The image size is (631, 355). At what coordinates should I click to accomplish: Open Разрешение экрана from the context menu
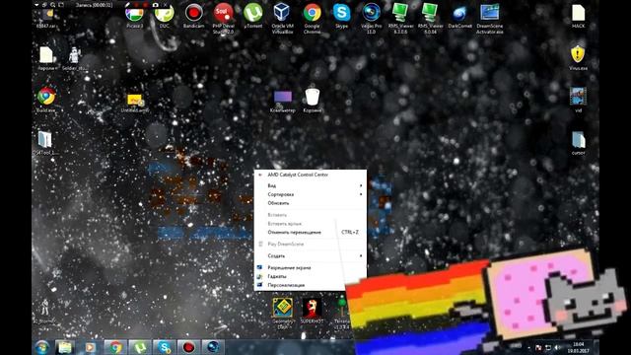coord(311,267)
